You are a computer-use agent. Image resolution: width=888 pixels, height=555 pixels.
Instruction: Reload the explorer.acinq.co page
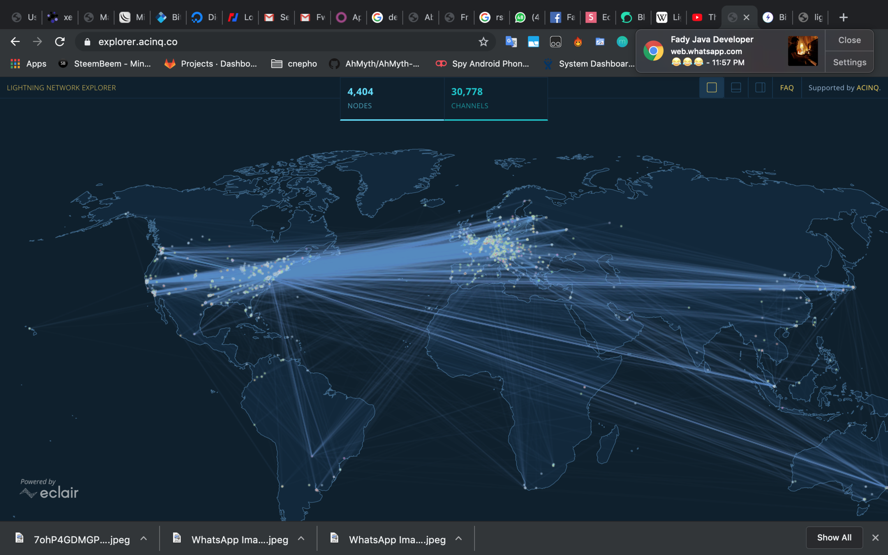(60, 42)
